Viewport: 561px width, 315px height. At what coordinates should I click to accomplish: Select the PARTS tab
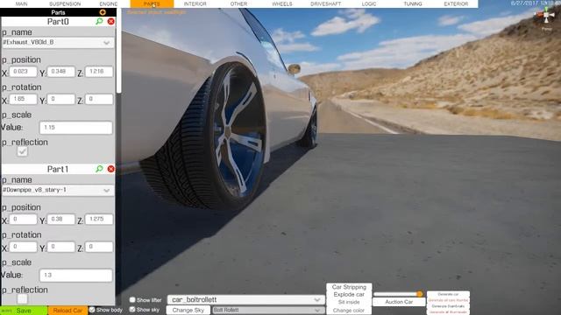(x=152, y=3)
